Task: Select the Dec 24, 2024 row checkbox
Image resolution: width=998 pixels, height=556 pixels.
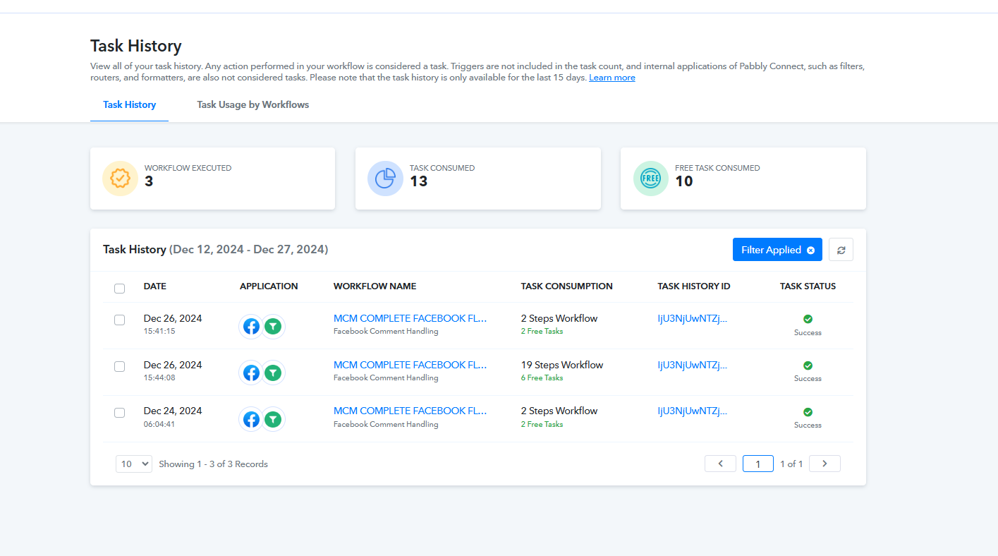Action: pyautogui.click(x=120, y=413)
